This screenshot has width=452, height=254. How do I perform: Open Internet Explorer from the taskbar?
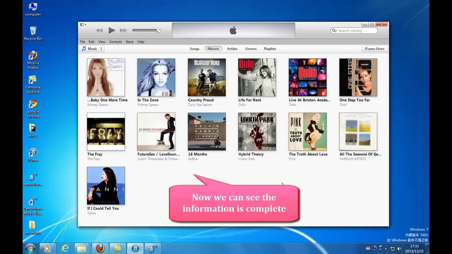pyautogui.click(x=65, y=248)
